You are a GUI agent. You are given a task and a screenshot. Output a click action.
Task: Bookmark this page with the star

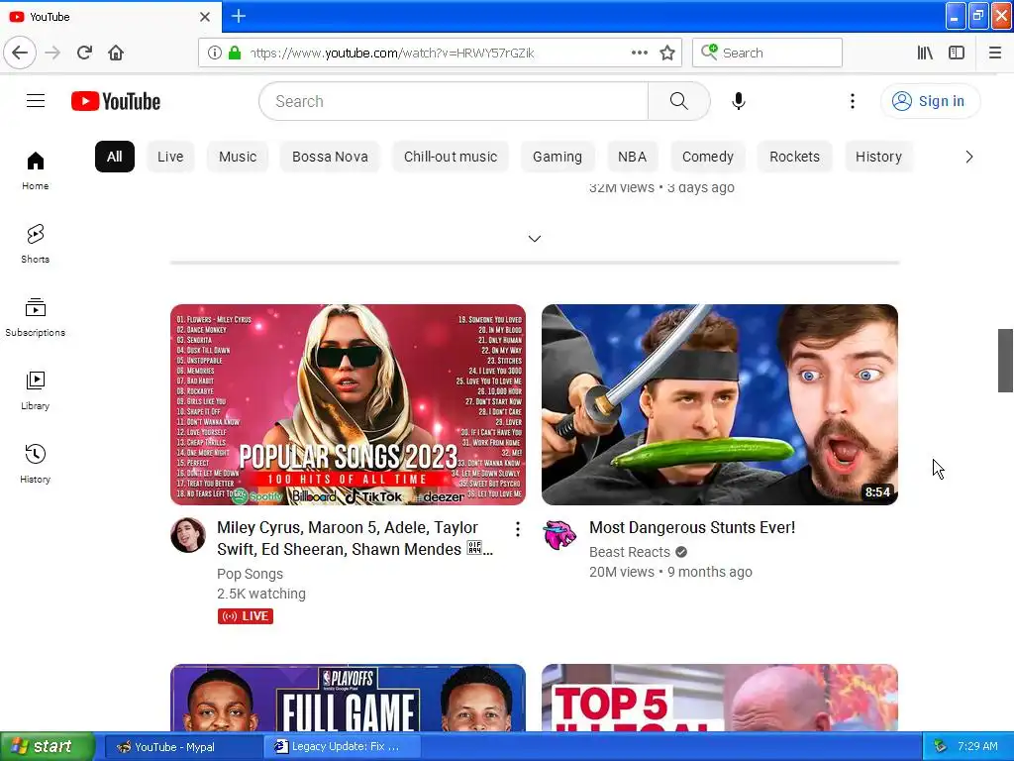[x=667, y=53]
